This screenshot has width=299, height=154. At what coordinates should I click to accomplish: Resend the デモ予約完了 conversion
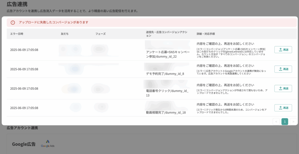point(283,69)
